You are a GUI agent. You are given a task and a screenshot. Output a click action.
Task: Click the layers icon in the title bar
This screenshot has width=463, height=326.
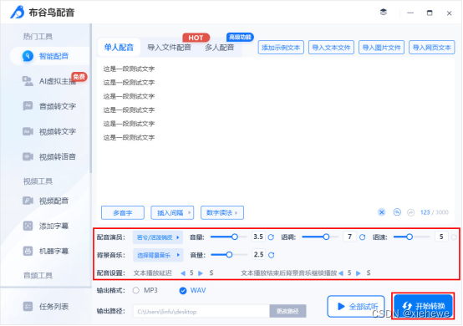pos(384,12)
